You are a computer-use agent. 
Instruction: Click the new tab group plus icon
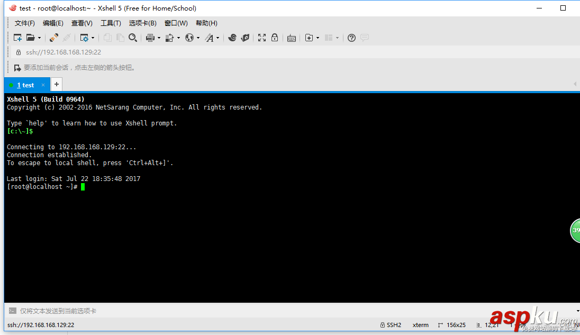pos(309,38)
